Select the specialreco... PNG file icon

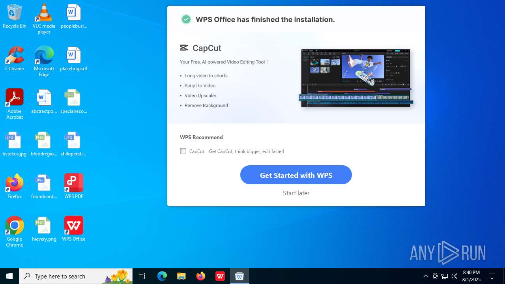(74, 101)
